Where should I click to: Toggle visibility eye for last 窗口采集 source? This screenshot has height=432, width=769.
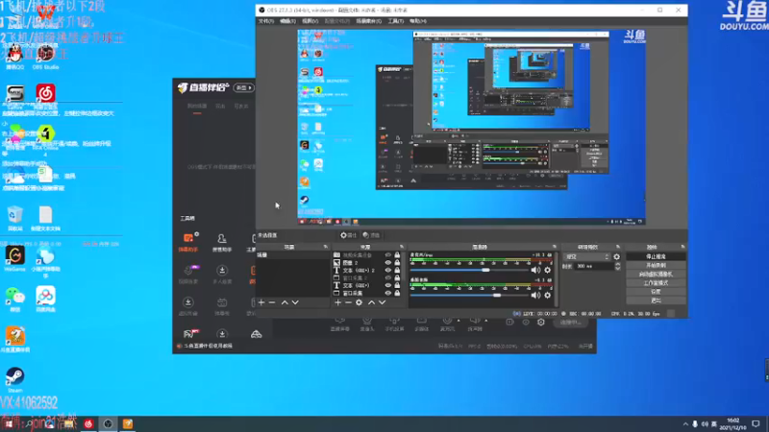[x=388, y=293]
